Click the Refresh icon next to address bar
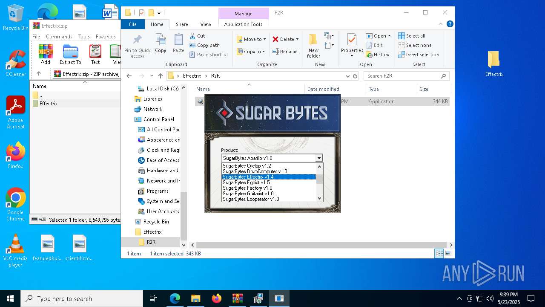Image resolution: width=545 pixels, height=307 pixels. tap(355, 76)
